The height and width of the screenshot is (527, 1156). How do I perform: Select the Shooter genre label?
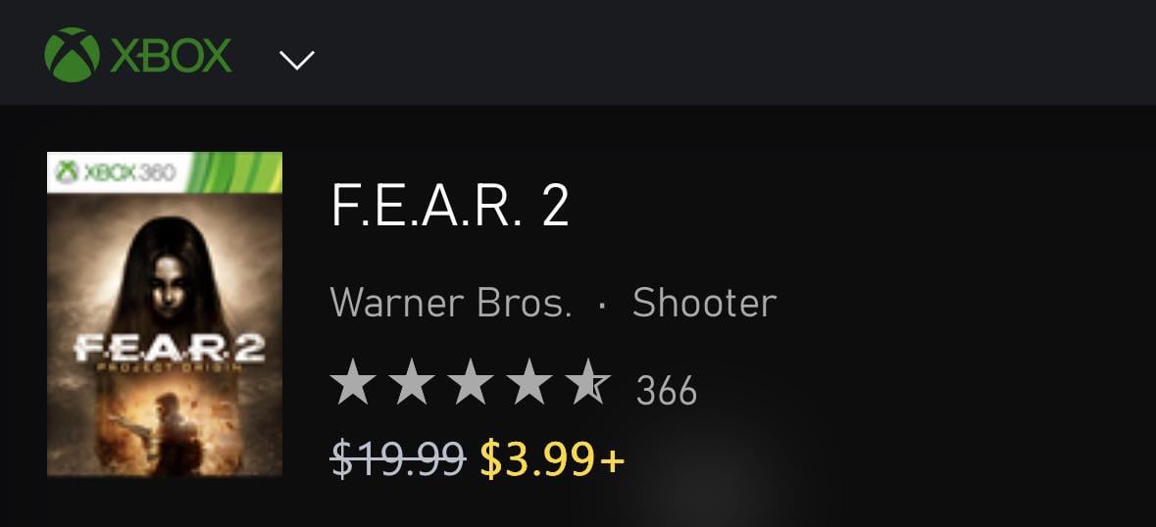pos(704,303)
